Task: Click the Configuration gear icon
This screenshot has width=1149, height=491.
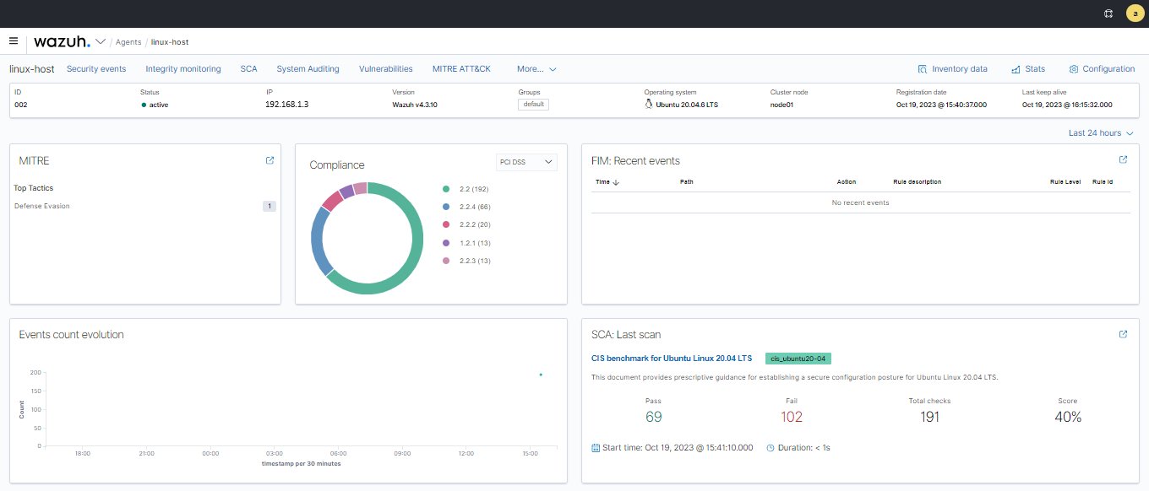Action: click(x=1074, y=69)
